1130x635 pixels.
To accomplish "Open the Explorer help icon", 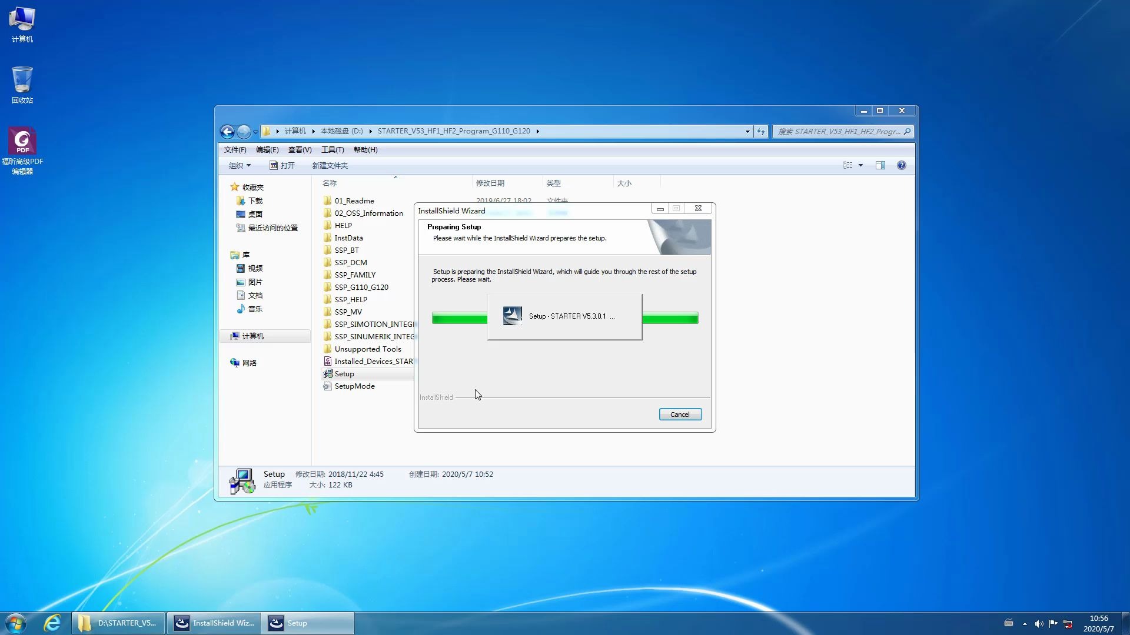I will 902,165.
